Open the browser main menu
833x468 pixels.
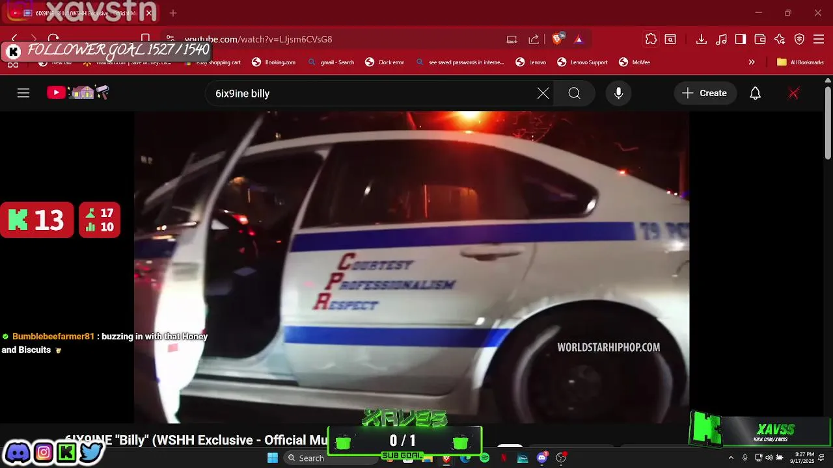click(x=819, y=39)
